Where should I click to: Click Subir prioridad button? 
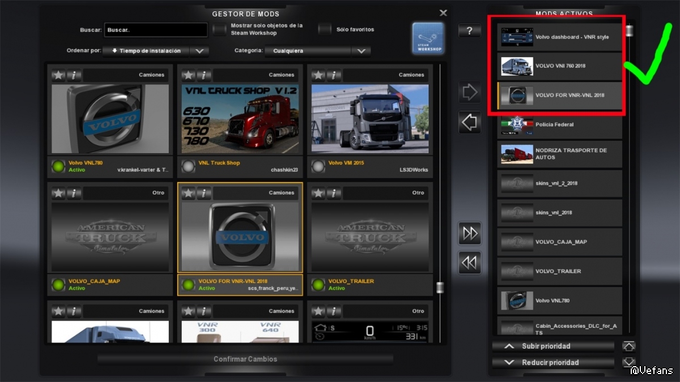click(x=553, y=346)
